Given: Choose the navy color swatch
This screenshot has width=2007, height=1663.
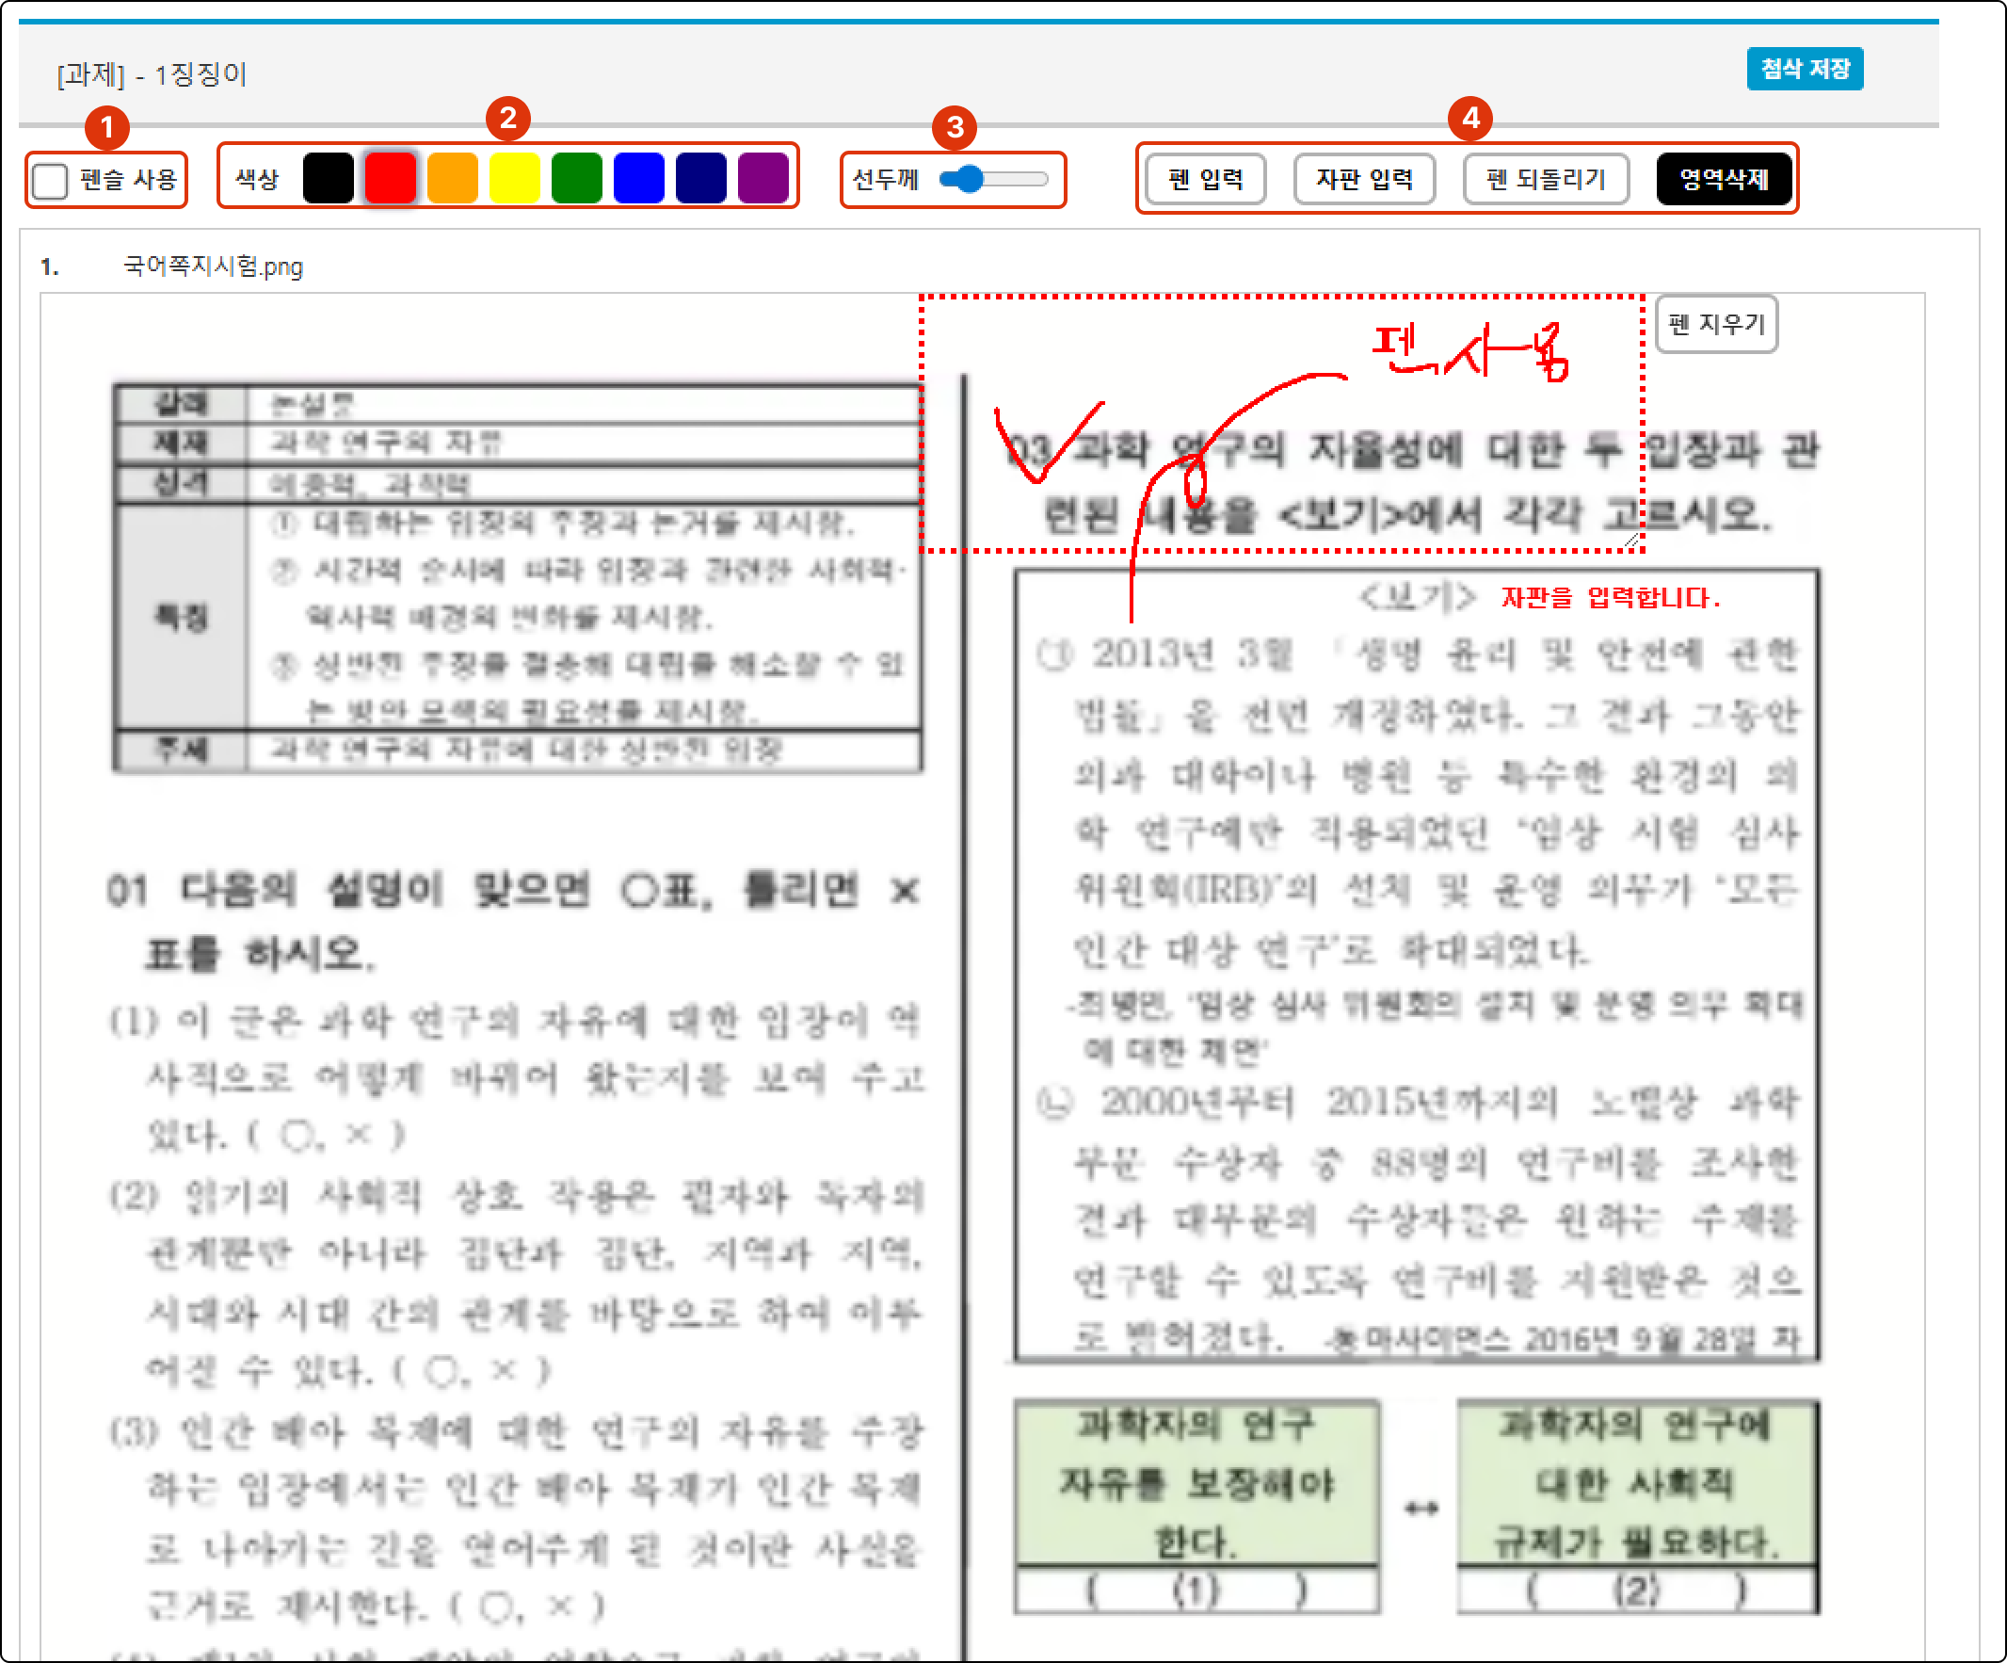Looking at the screenshot, I should (700, 178).
